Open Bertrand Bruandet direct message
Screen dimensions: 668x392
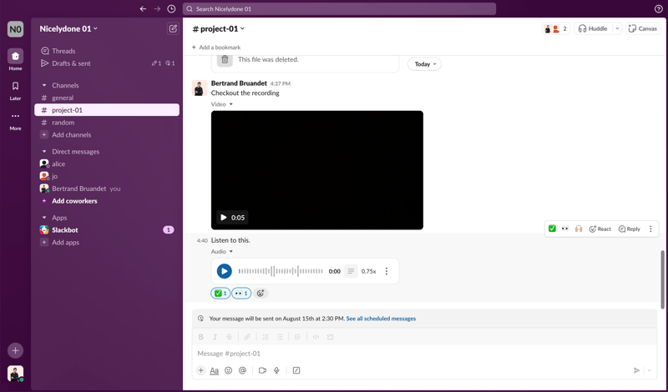coord(78,188)
